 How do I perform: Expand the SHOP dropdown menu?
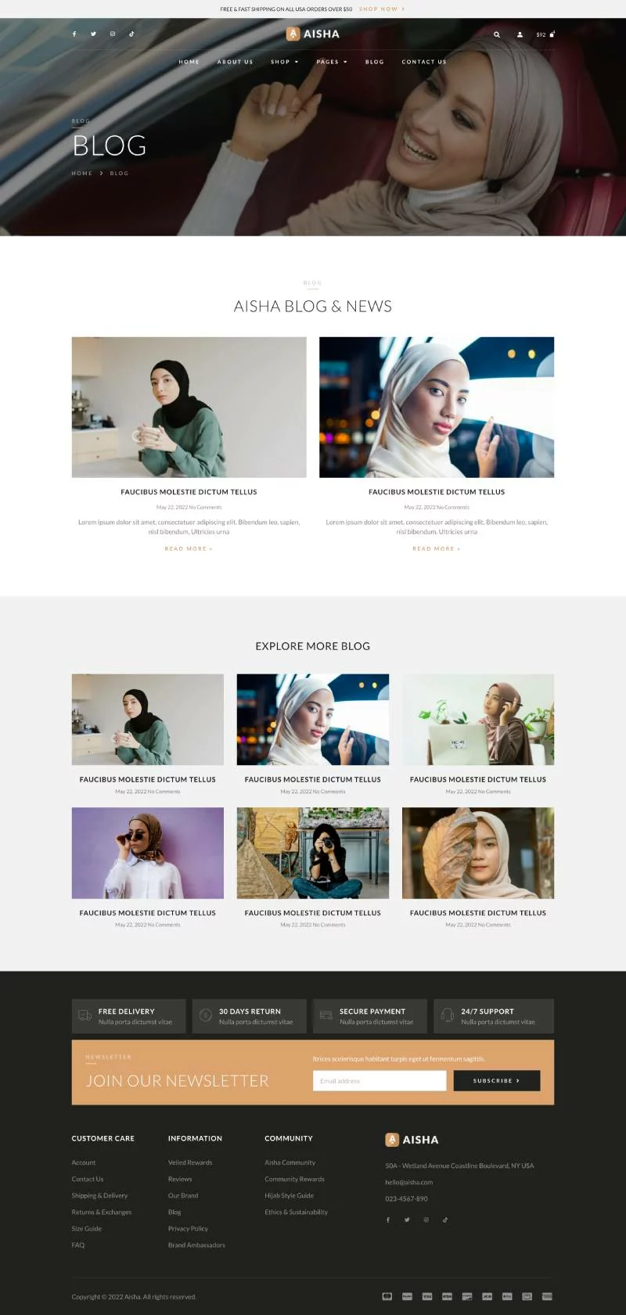pos(285,62)
